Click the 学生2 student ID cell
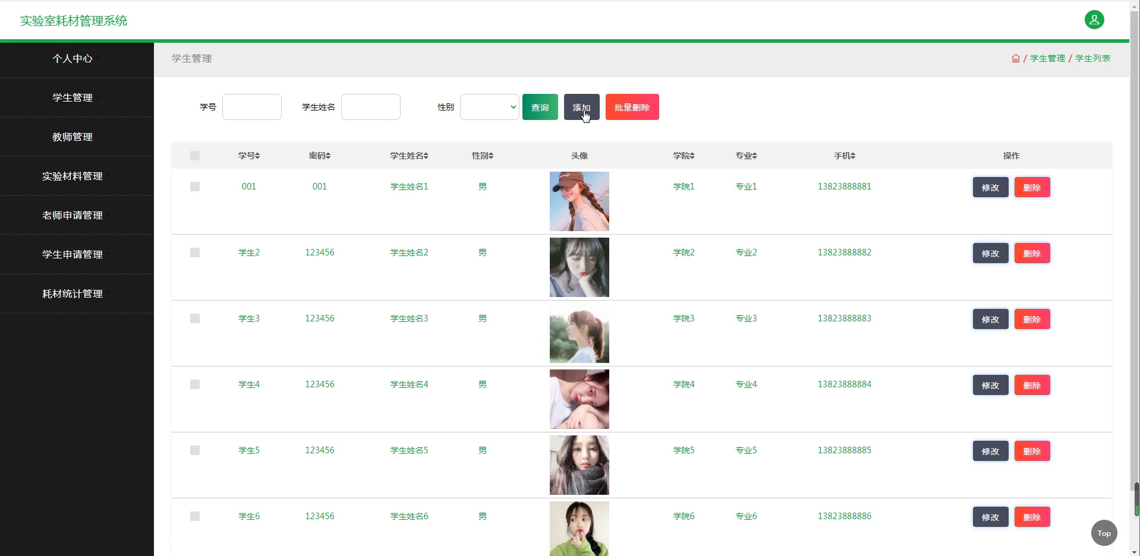Image resolution: width=1140 pixels, height=556 pixels. pyautogui.click(x=249, y=252)
